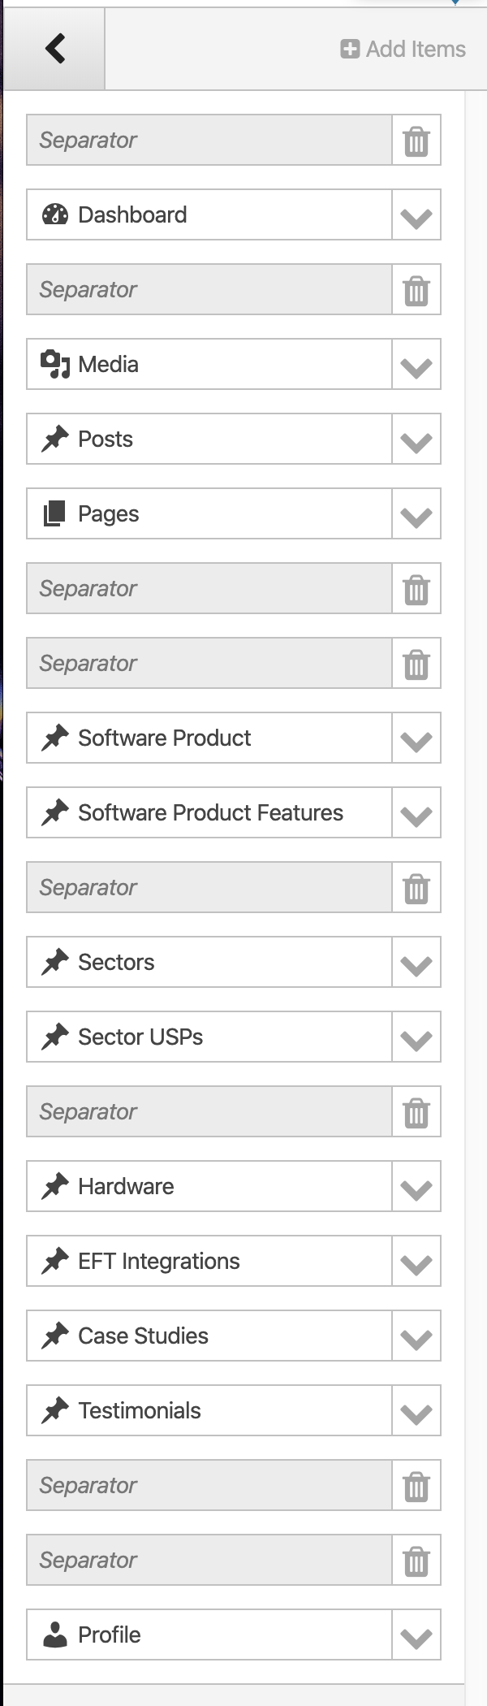
Task: Expand the Sector USPs chevron
Action: click(416, 1037)
